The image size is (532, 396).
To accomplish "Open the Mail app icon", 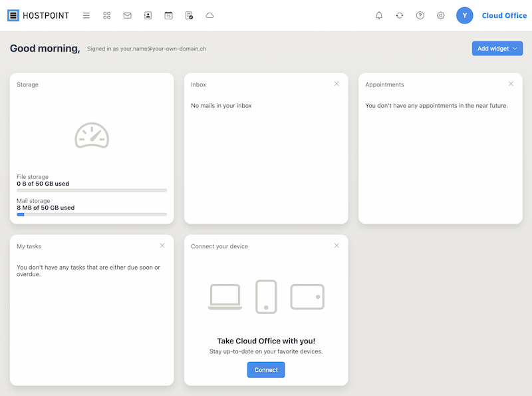I will point(127,15).
